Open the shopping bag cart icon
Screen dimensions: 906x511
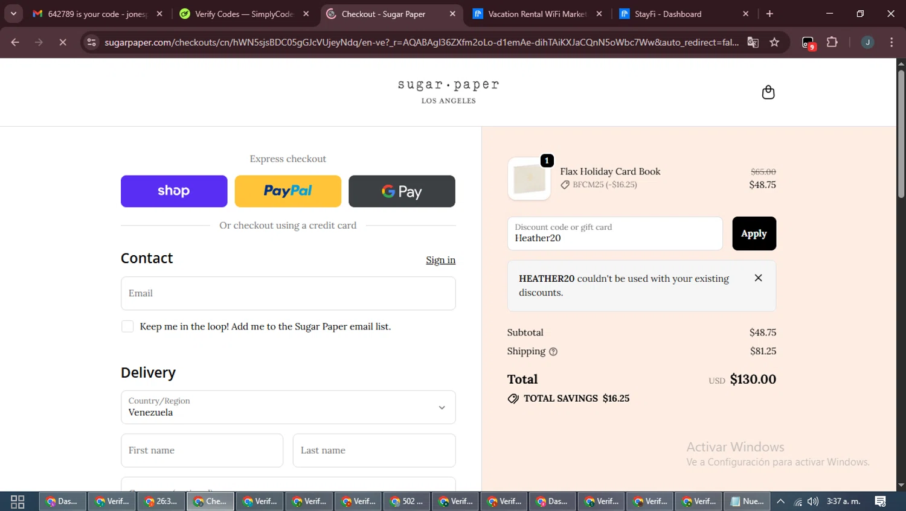768,92
